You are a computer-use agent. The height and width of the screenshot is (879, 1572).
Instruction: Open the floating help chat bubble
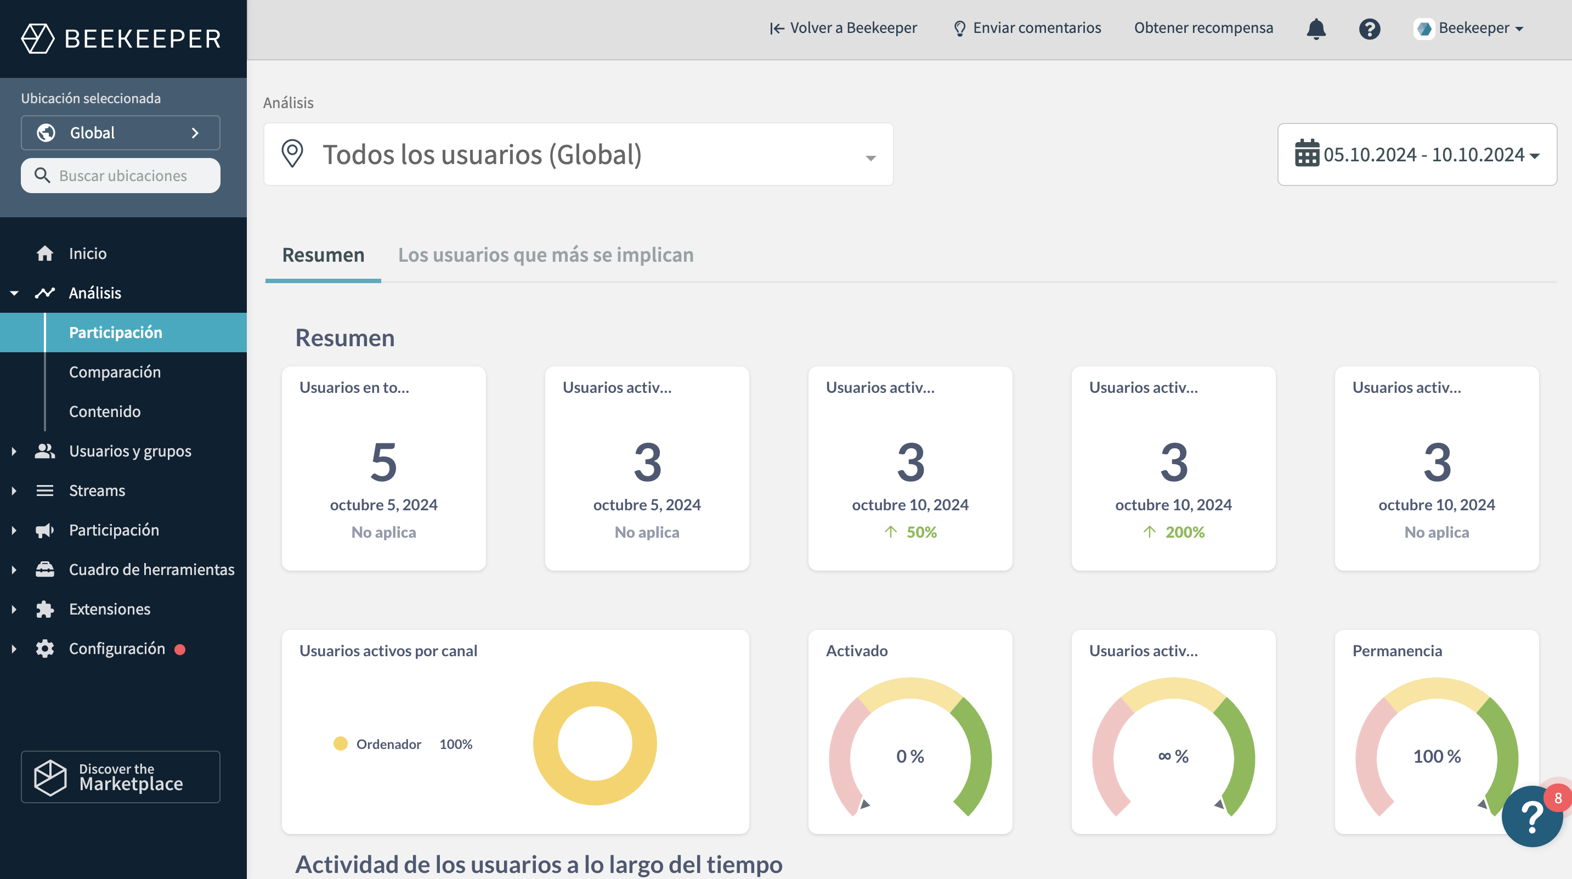pos(1532,816)
